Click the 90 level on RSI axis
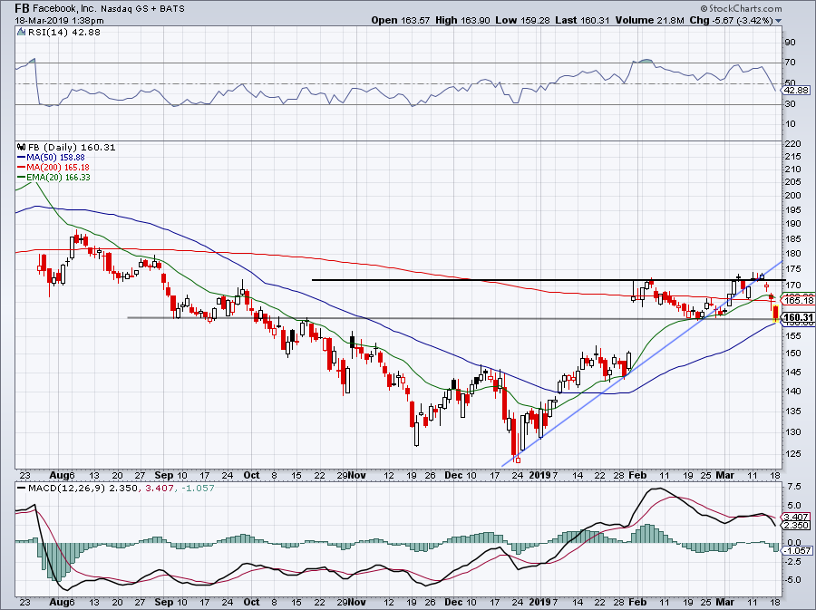 (790, 42)
